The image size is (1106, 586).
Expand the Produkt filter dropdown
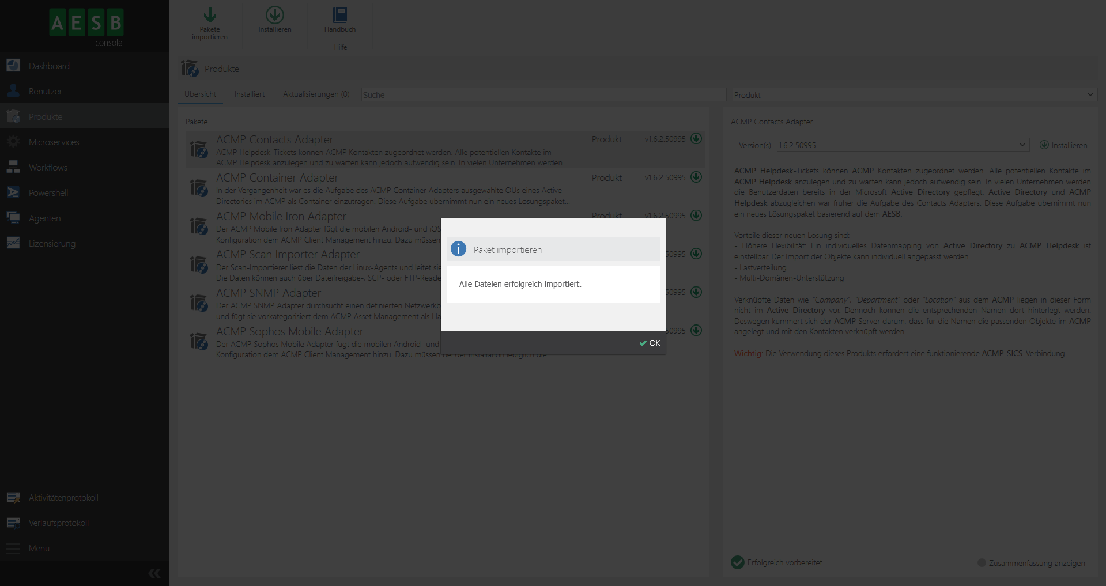pyautogui.click(x=1090, y=94)
